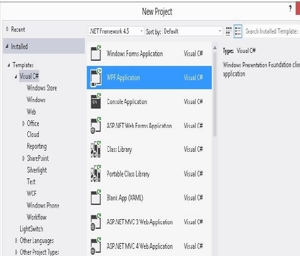Select the Office category
Viewport: 300px width, 256px height.
click(33, 123)
